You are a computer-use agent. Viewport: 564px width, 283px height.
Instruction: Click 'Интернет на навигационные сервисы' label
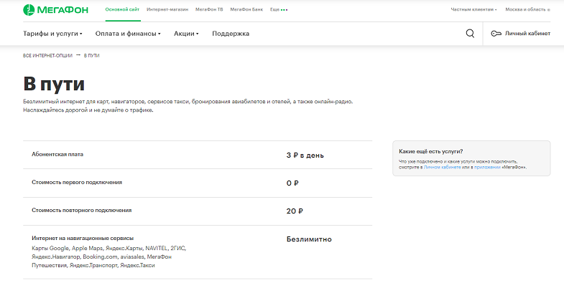[x=83, y=238]
